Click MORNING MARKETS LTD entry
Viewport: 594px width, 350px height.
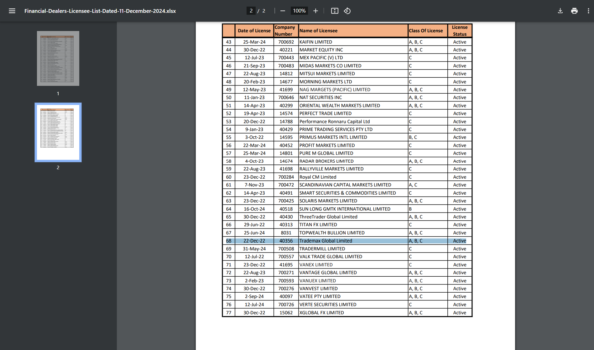click(x=326, y=82)
